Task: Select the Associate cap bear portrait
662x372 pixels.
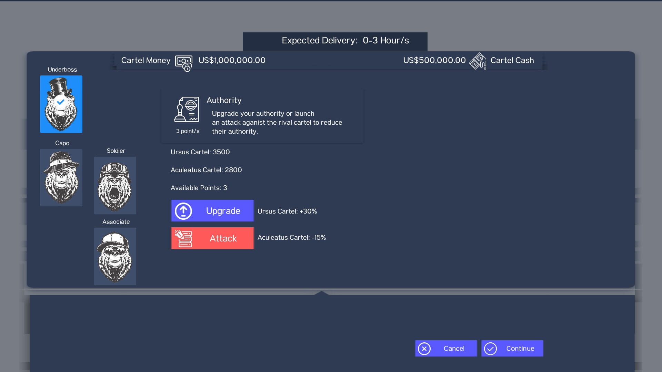Action: coord(115,256)
